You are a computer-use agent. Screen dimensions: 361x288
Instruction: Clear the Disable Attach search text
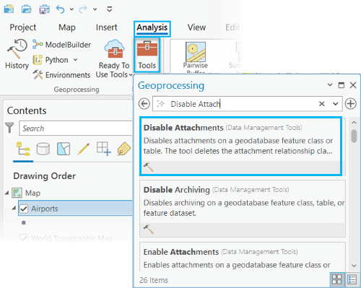coord(322,104)
